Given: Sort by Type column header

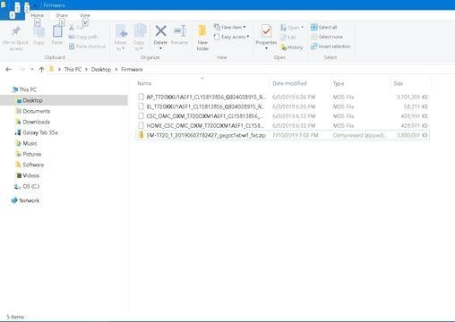Looking at the screenshot, I should pyautogui.click(x=339, y=83).
